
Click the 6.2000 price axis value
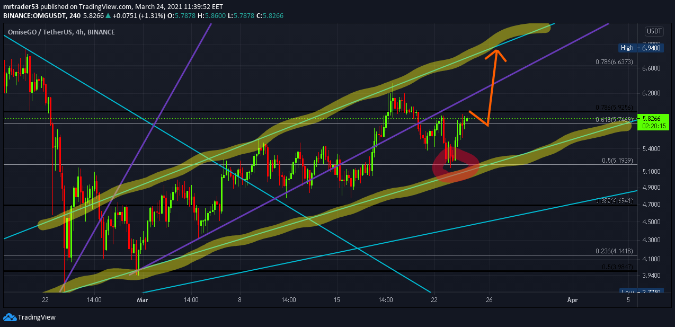pyautogui.click(x=651, y=93)
